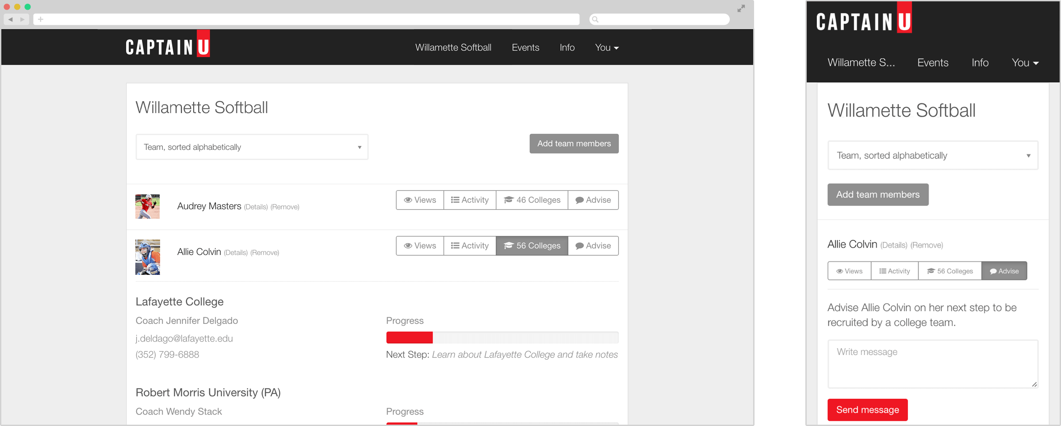Focus the Write message text area
The height and width of the screenshot is (426, 1061).
[933, 364]
